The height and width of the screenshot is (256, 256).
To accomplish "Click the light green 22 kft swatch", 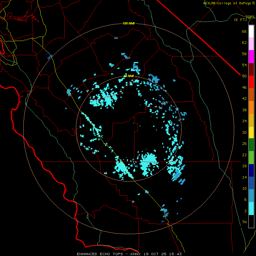I will [251, 158].
